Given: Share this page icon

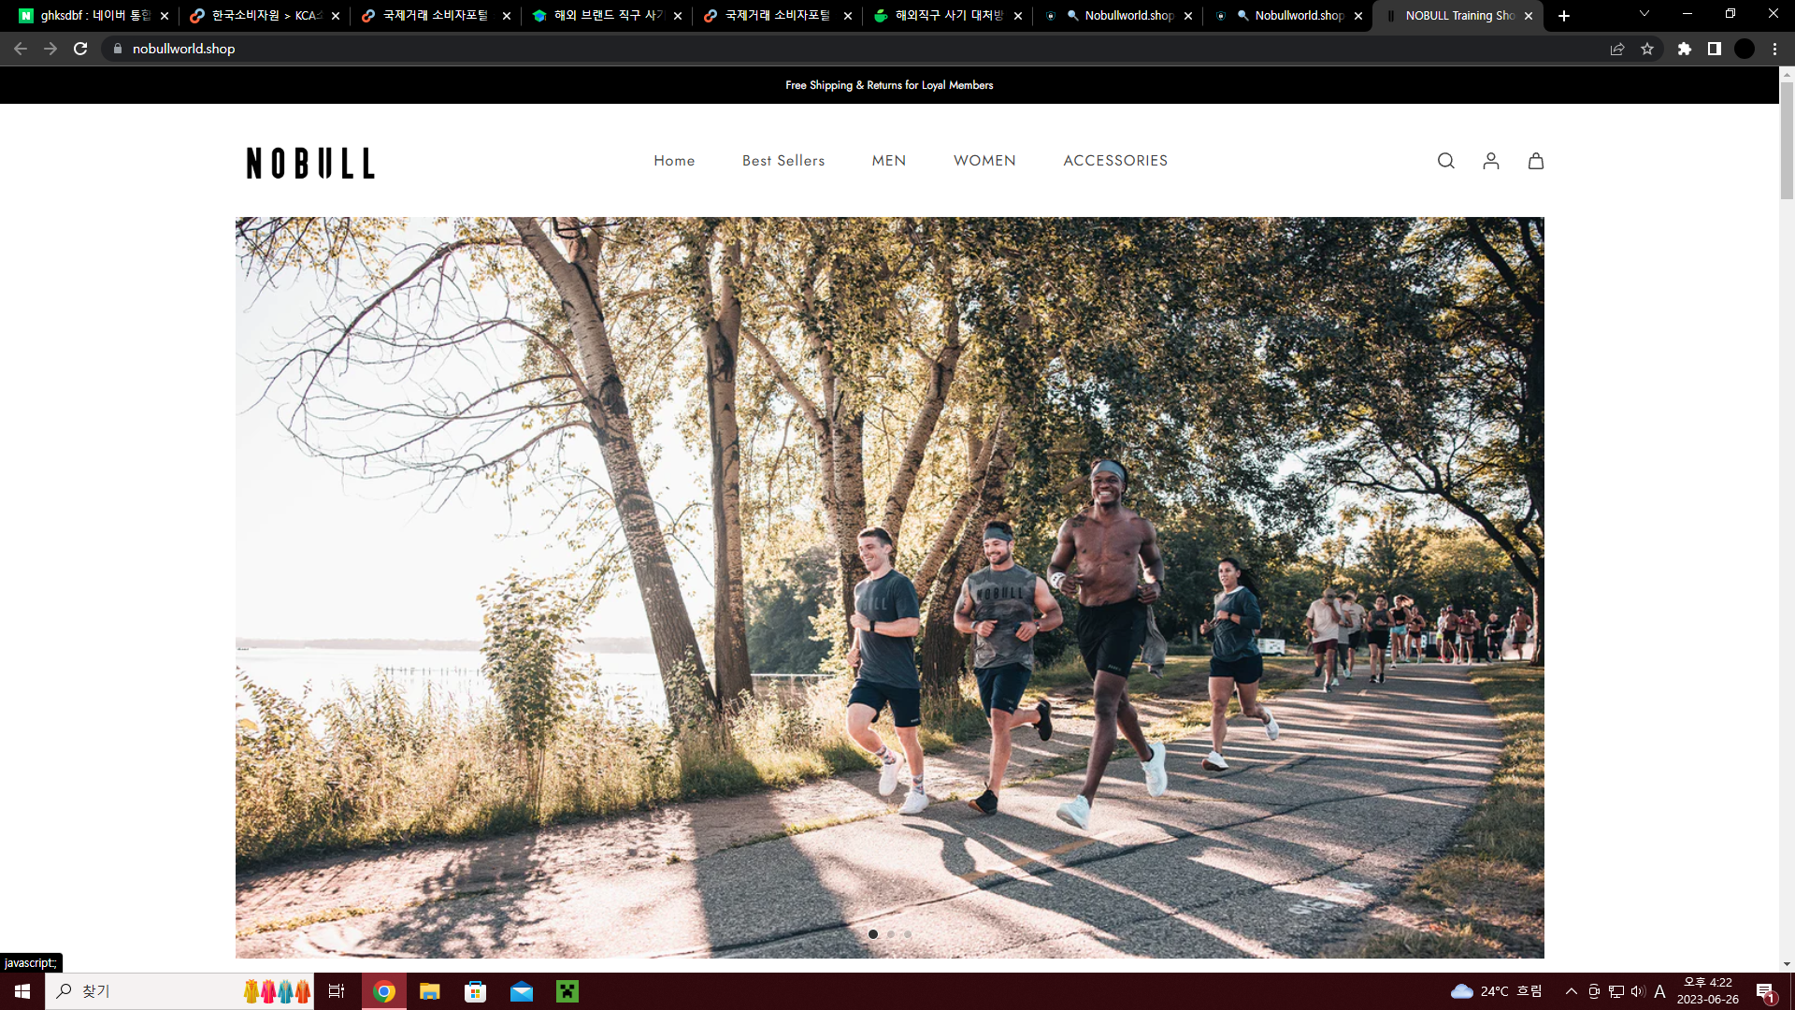Looking at the screenshot, I should coord(1617,49).
